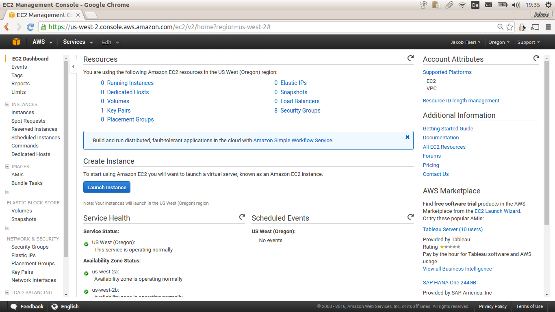
Task: Bookmark this page with the star icon
Action: (x=509, y=27)
